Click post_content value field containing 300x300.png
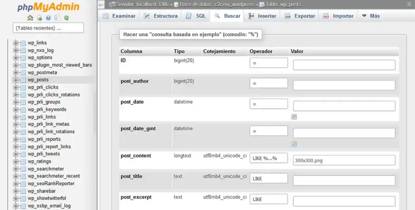 click(x=344, y=160)
